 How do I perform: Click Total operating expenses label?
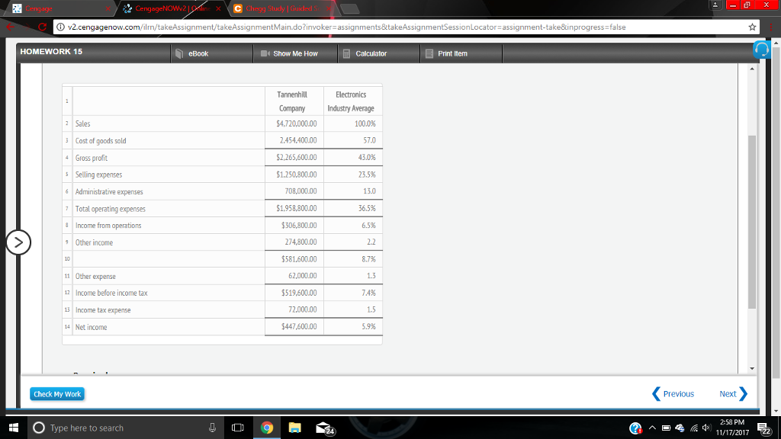click(110, 209)
